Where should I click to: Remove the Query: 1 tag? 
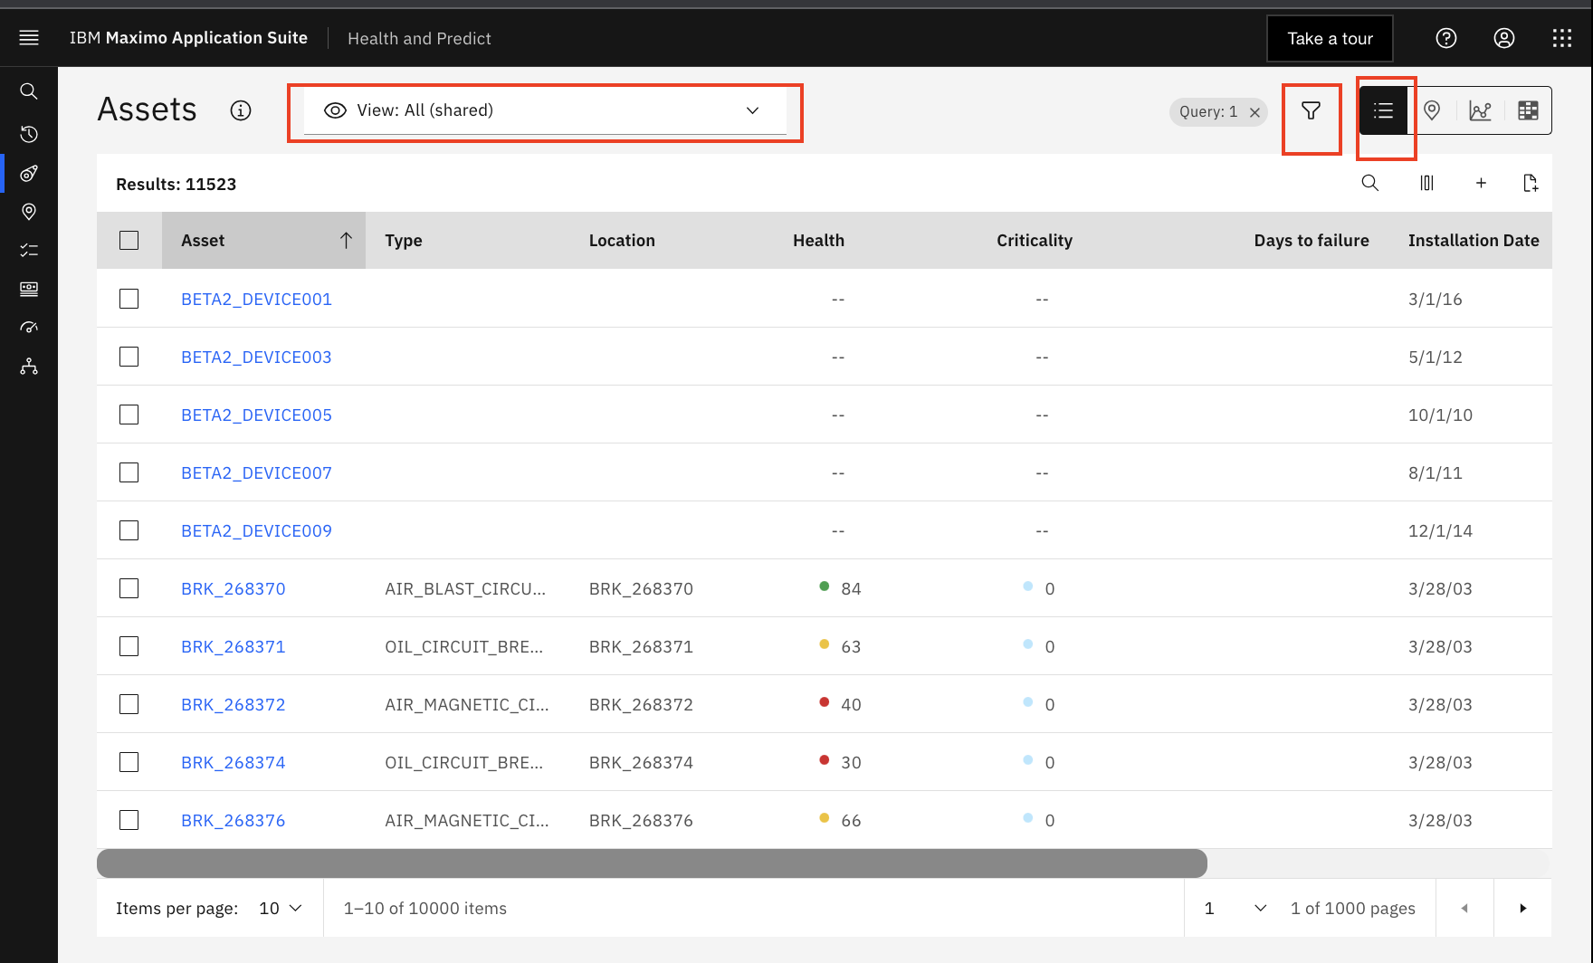[1254, 112]
